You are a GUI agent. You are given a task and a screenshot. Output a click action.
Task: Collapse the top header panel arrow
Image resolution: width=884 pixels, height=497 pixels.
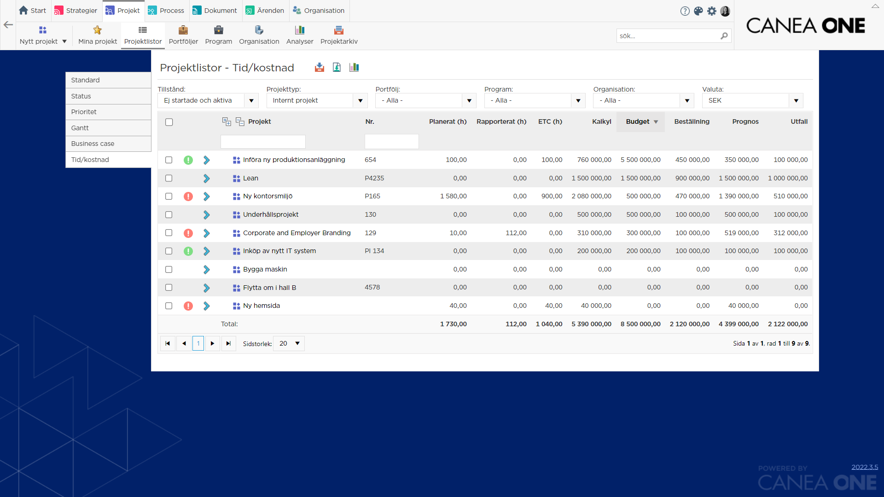tap(875, 6)
